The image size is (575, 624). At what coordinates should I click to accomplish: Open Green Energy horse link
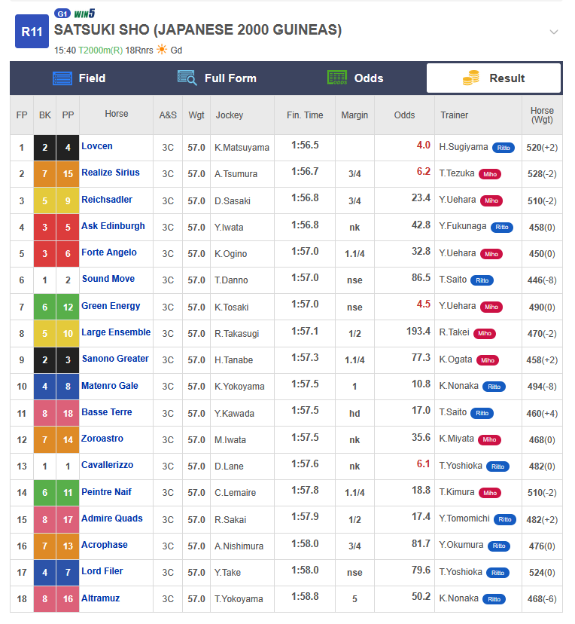point(111,306)
